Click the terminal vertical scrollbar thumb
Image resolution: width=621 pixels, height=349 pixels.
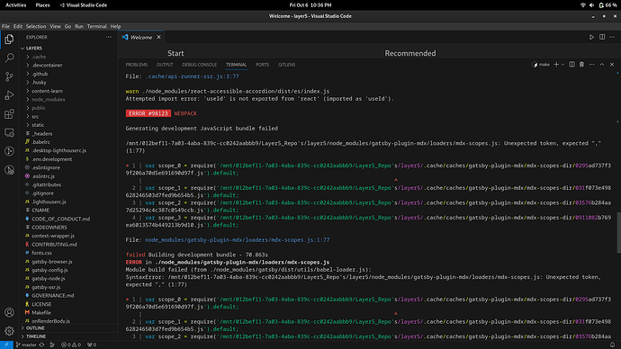tap(618, 233)
